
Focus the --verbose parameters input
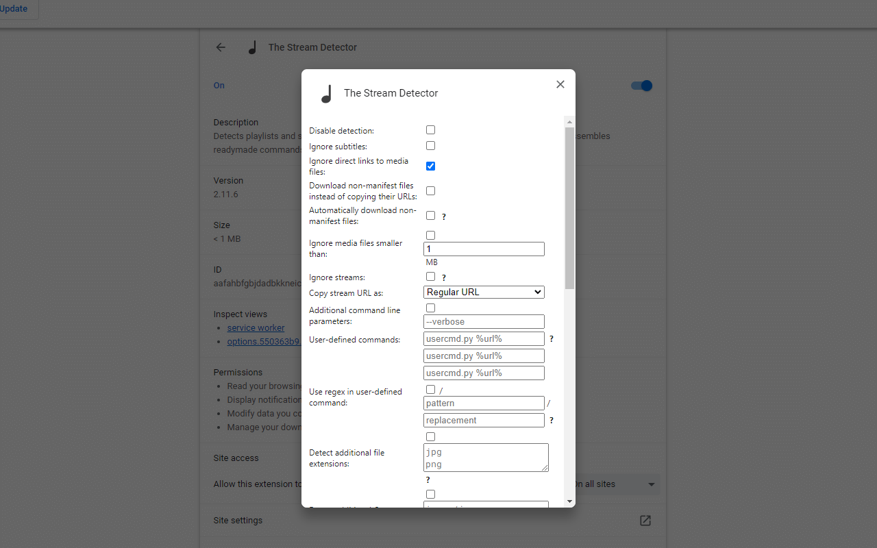(484, 322)
